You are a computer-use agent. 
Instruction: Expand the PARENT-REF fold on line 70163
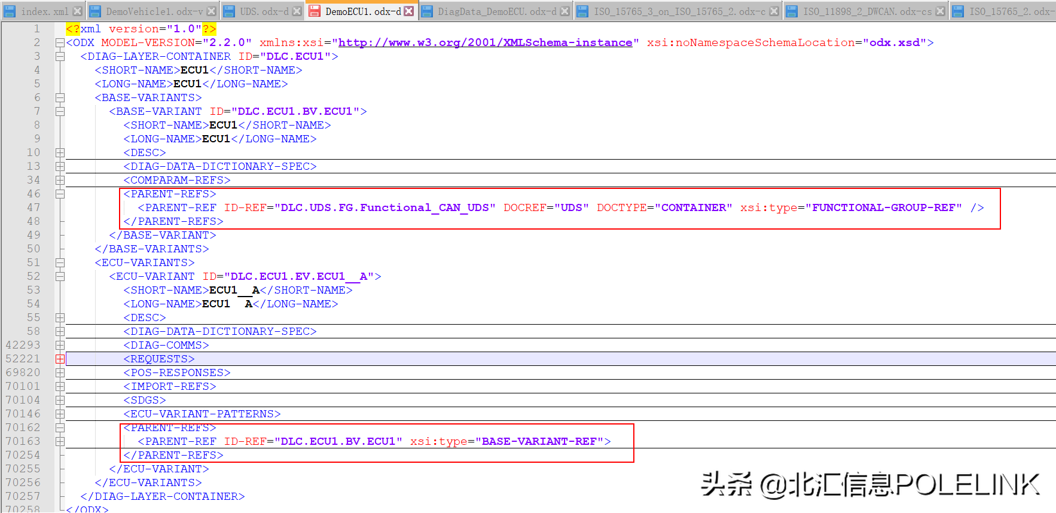click(60, 441)
